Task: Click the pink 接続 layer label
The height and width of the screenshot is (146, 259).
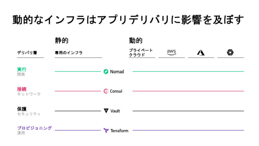Action: tap(22, 89)
